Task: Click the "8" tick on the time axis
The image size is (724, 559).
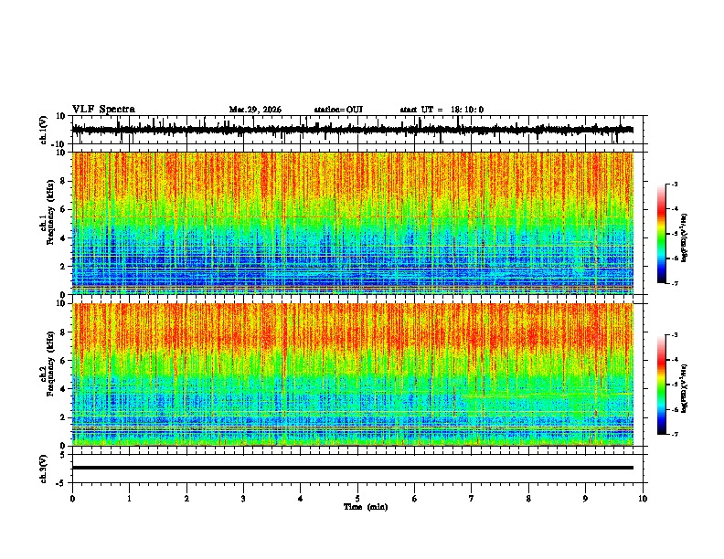Action: (528, 499)
